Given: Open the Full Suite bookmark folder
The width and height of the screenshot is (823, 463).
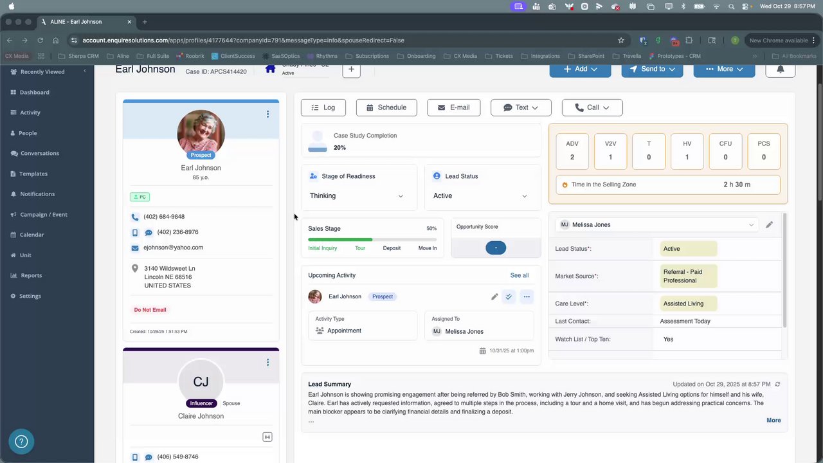Looking at the screenshot, I should 153,56.
